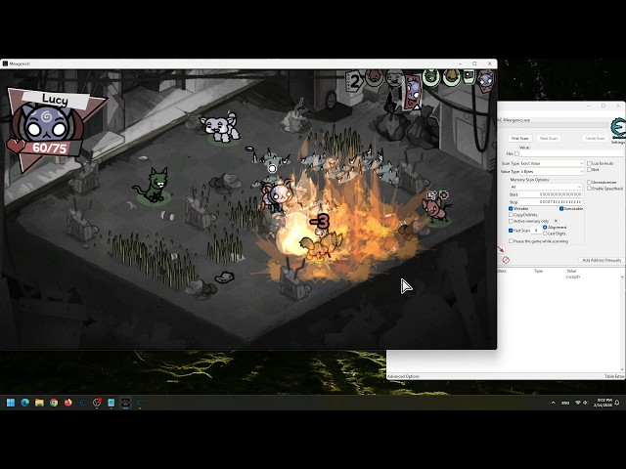Open File Explorer from the taskbar
This screenshot has height=469, width=626.
[x=39, y=403]
